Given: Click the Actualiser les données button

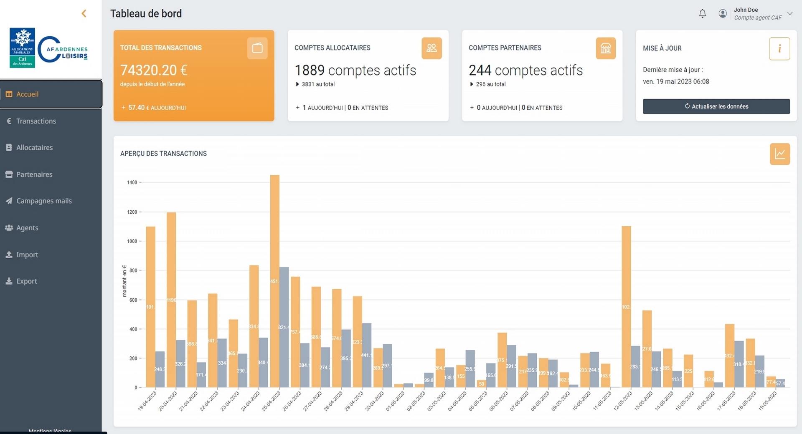Looking at the screenshot, I should 716,106.
